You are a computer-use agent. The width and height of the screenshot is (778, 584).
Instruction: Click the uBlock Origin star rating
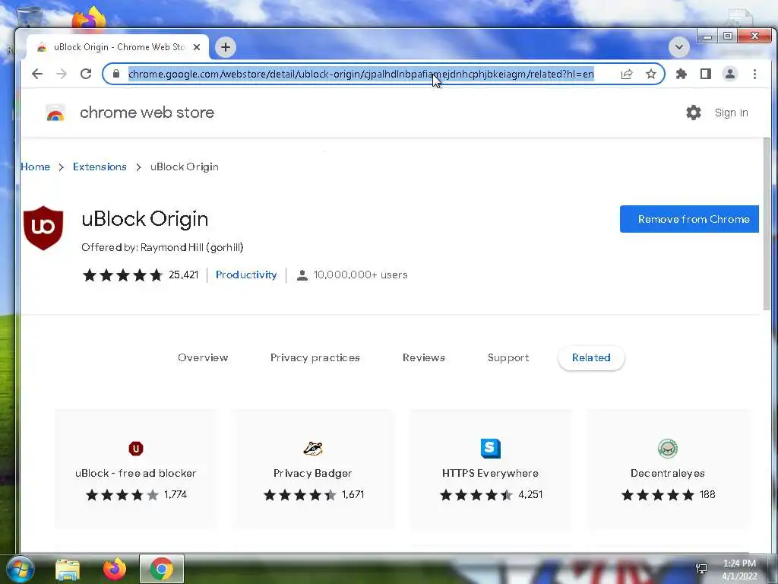[x=122, y=275]
